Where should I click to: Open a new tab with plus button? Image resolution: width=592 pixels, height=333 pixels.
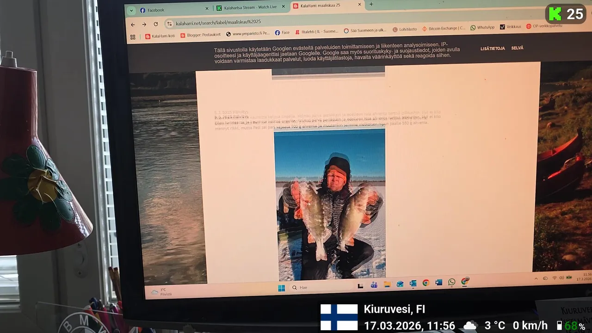click(x=371, y=4)
